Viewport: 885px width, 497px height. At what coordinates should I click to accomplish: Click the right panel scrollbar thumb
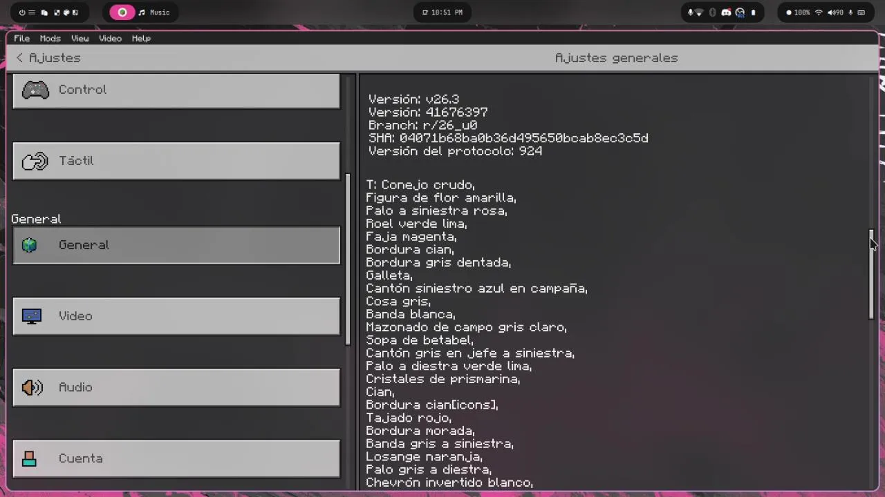[871, 274]
